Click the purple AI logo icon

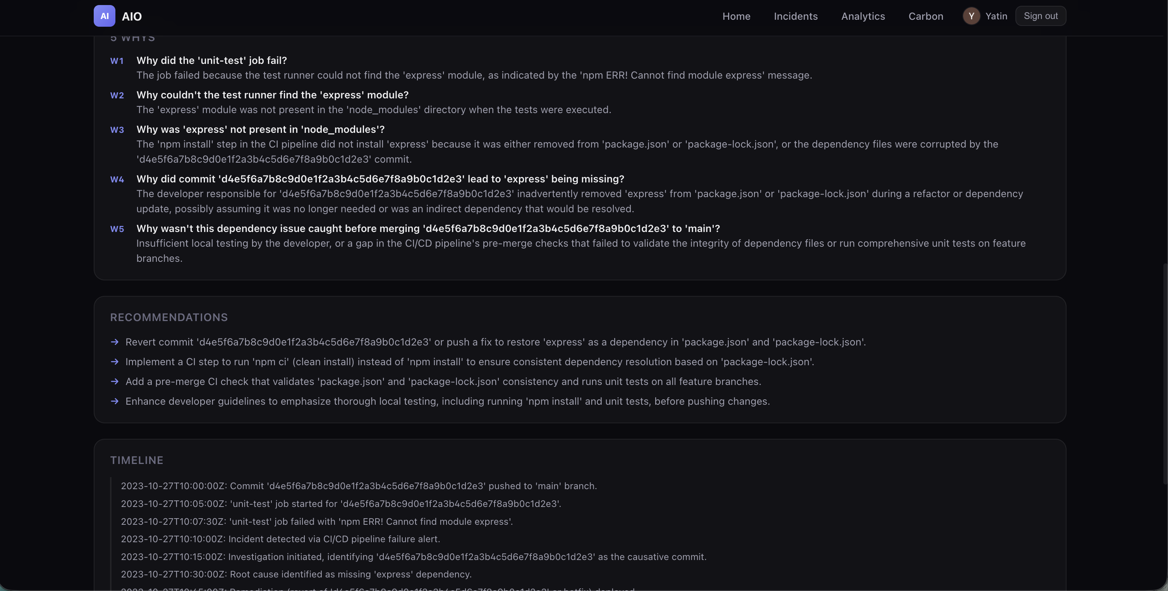[104, 16]
